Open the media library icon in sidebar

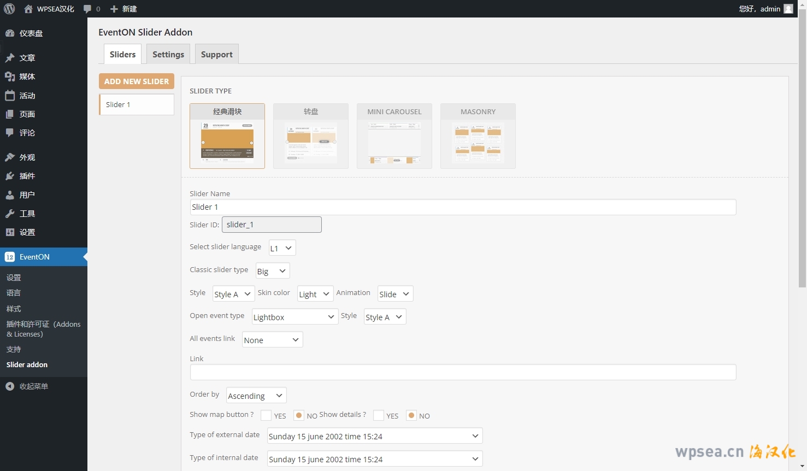[x=10, y=76]
